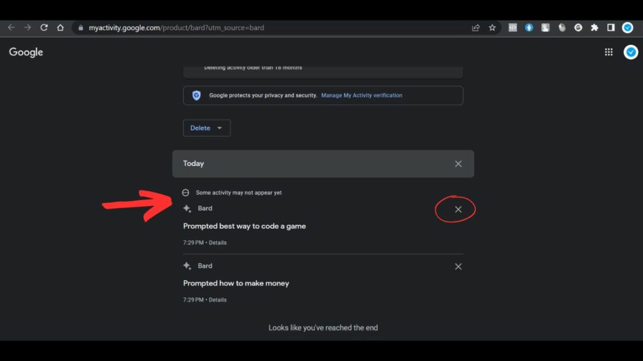This screenshot has width=643, height=361.
Task: Click 'Prompted how to make money' text
Action: click(x=236, y=283)
